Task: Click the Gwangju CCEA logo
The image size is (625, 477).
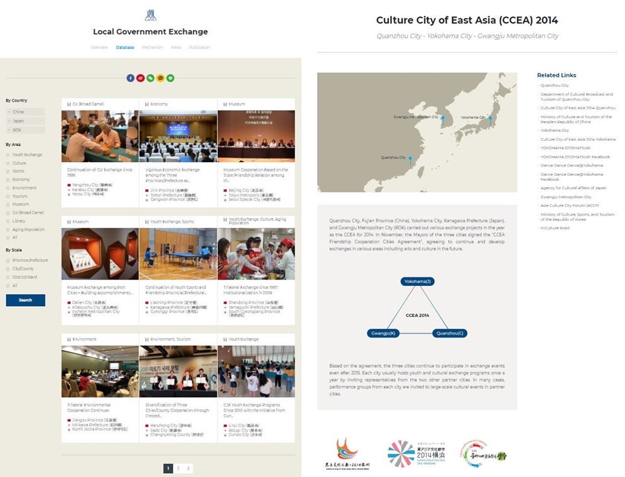Action: [484, 454]
